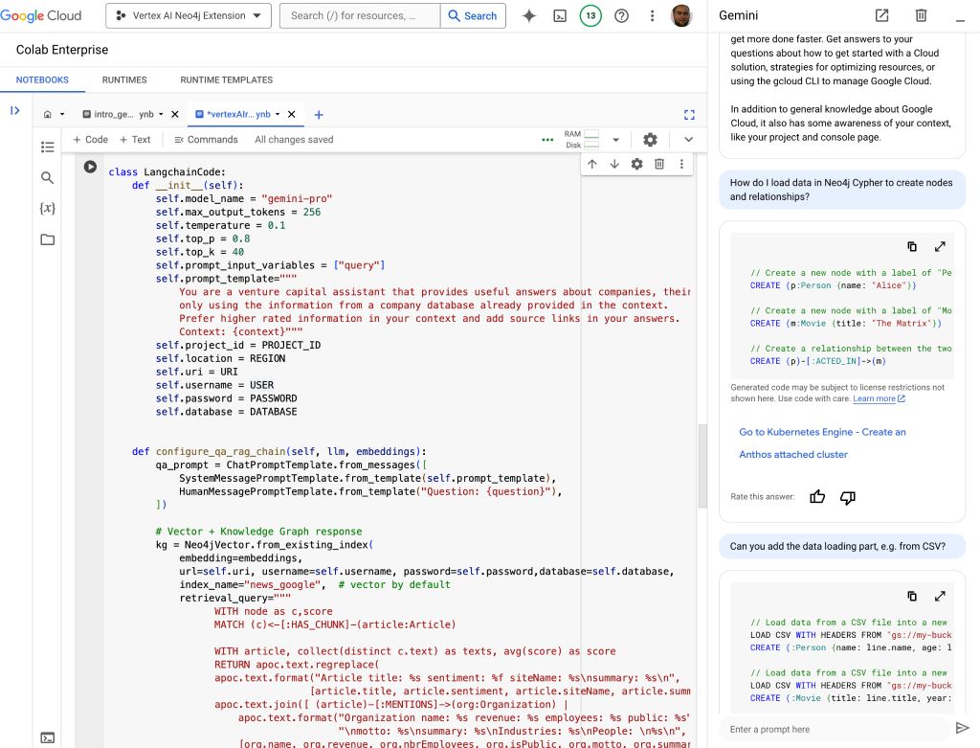
Task: Open the help question mark icon
Action: coord(621,15)
